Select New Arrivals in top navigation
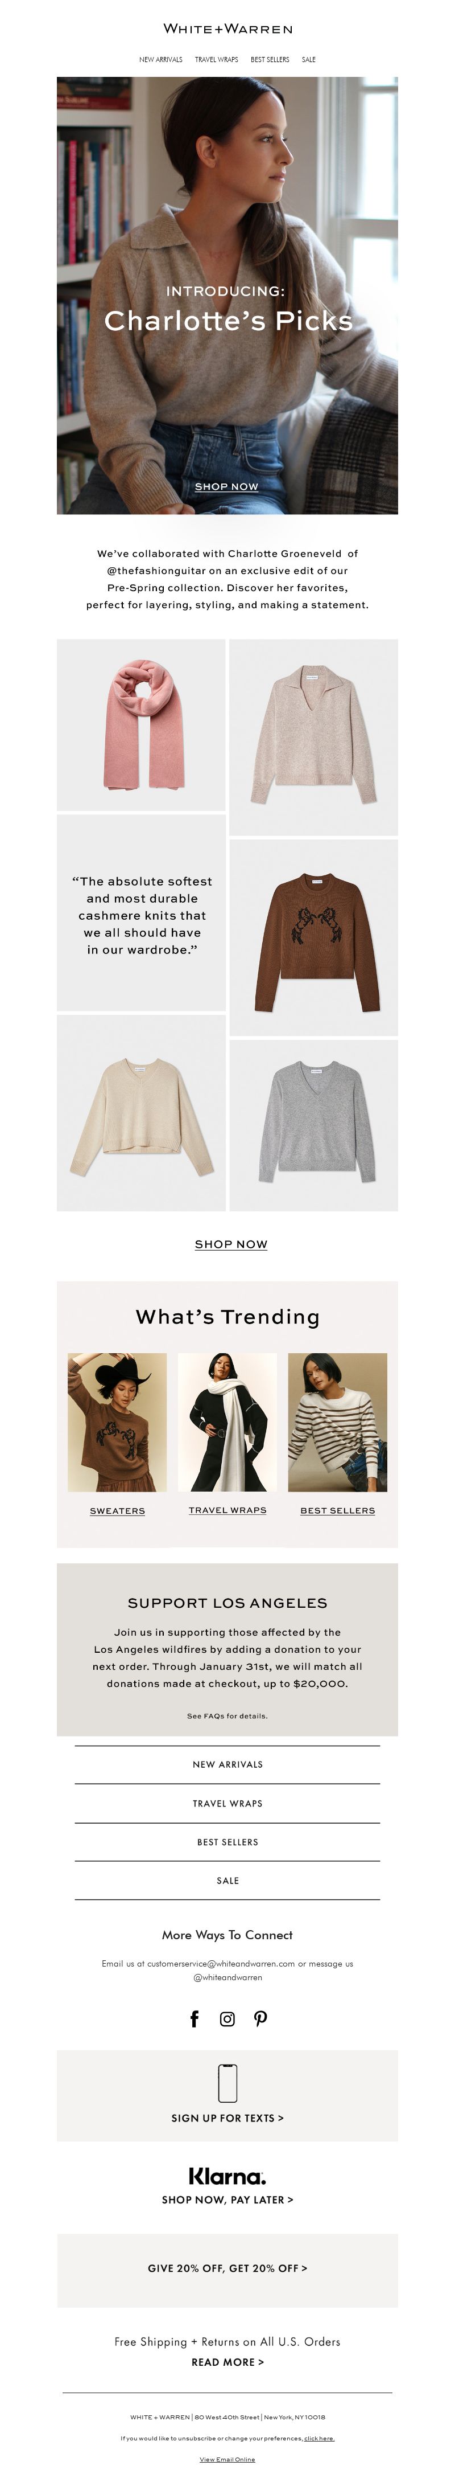This screenshot has width=455, height=2478. 160,60
